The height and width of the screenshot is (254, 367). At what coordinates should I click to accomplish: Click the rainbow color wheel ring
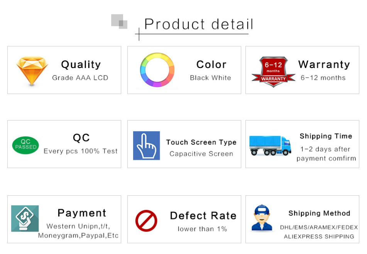coord(157,70)
